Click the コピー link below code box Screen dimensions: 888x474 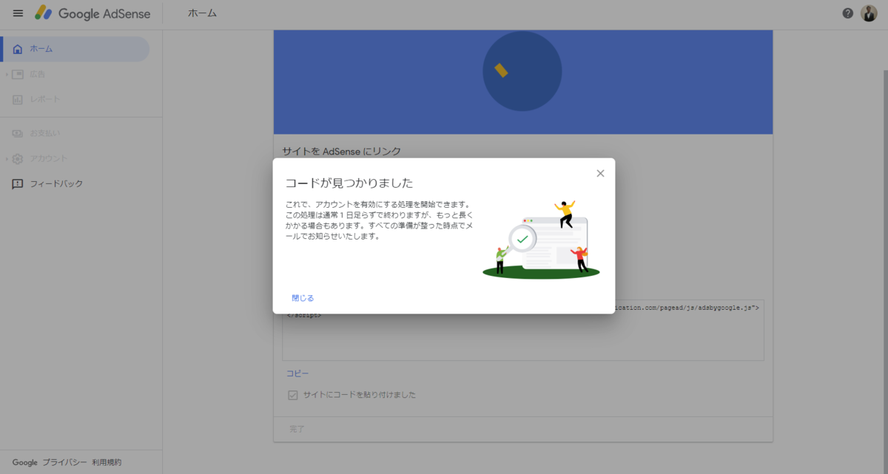click(297, 373)
